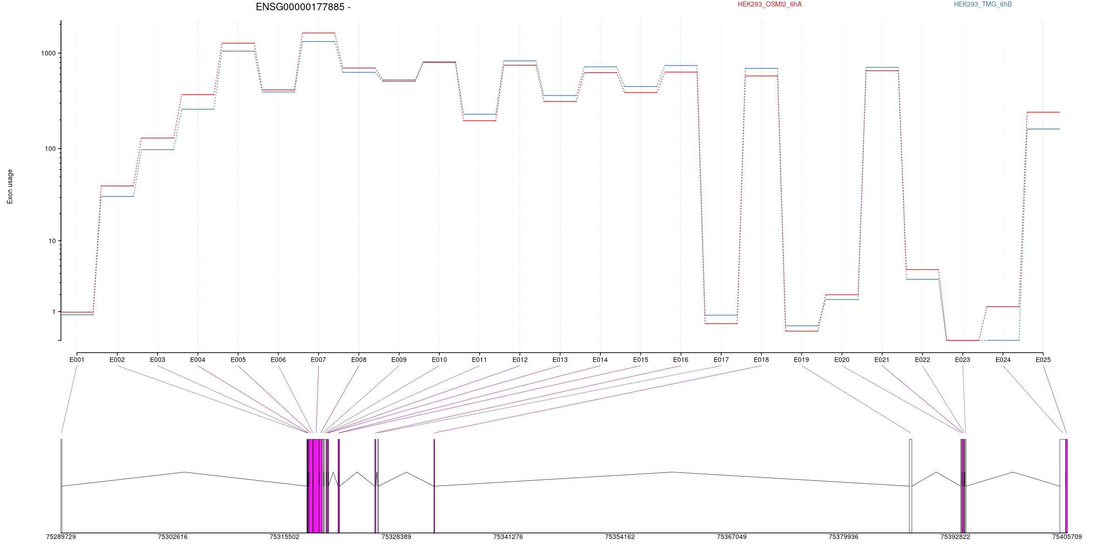1118x559 pixels.
Task: Select exon label E004
Action: pyautogui.click(x=198, y=360)
